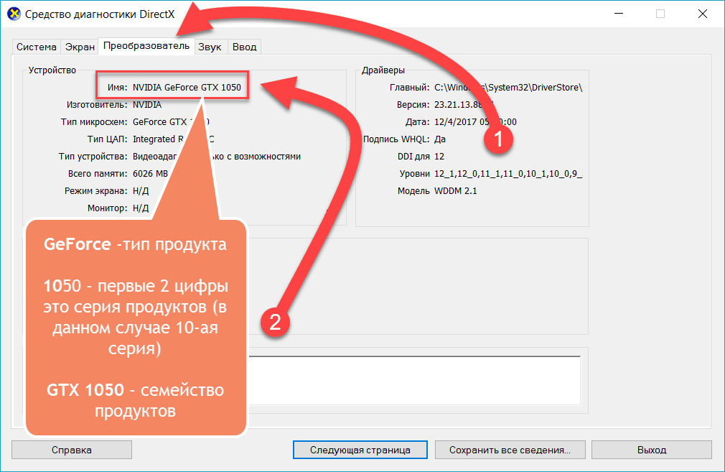
Task: Switch to the Система tab
Action: (x=36, y=47)
